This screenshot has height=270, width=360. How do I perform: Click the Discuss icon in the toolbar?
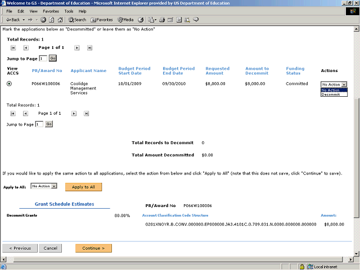[179, 20]
